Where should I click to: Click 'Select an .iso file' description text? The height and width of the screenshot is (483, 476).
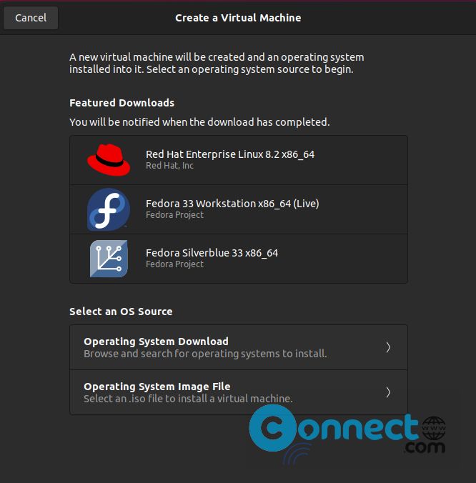188,399
